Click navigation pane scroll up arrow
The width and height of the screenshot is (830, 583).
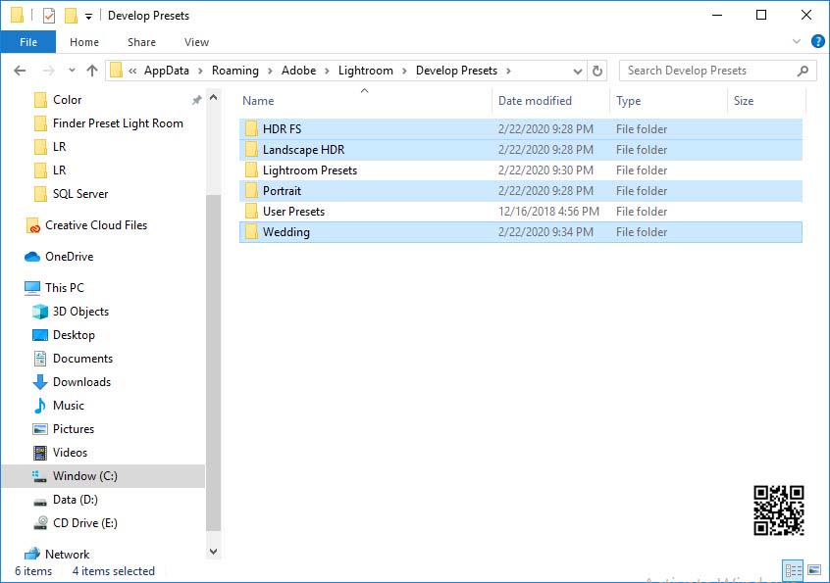(x=213, y=97)
